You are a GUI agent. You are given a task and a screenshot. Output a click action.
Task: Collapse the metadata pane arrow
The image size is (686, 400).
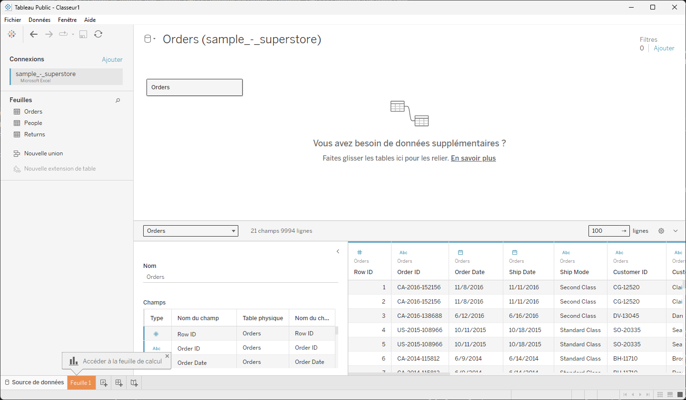tap(338, 251)
